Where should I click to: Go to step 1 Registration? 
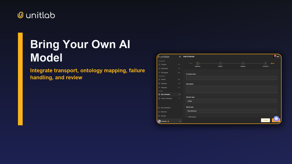(198, 63)
